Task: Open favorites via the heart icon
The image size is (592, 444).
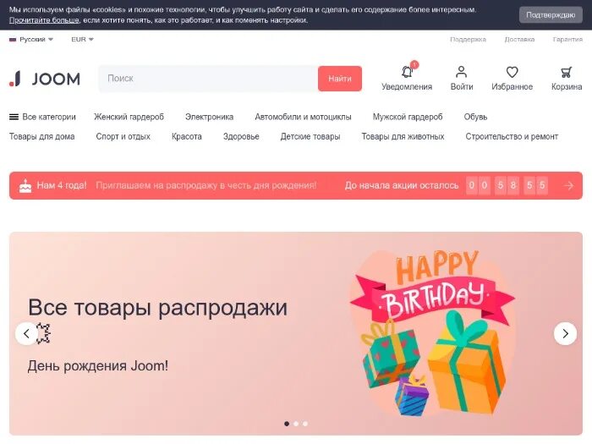Action: tap(512, 72)
